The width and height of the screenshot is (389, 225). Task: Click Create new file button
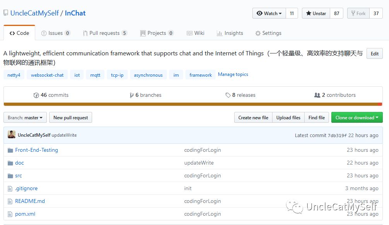click(253, 117)
